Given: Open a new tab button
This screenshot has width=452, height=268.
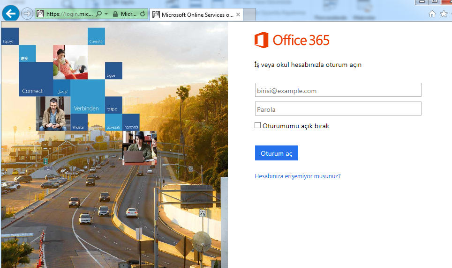Looking at the screenshot, I should (249, 14).
